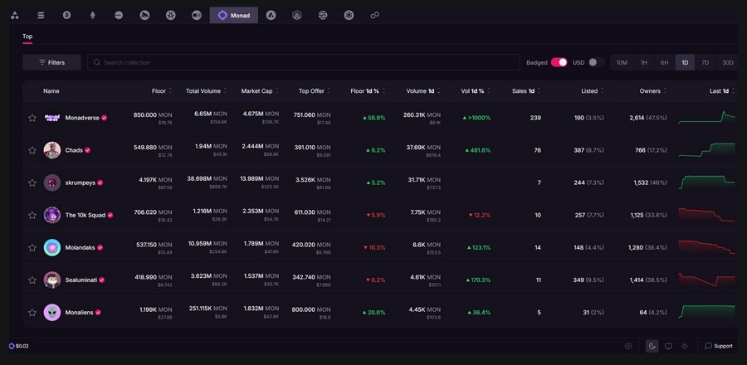Open the Filters button
Image resolution: width=747 pixels, height=365 pixels.
click(51, 62)
